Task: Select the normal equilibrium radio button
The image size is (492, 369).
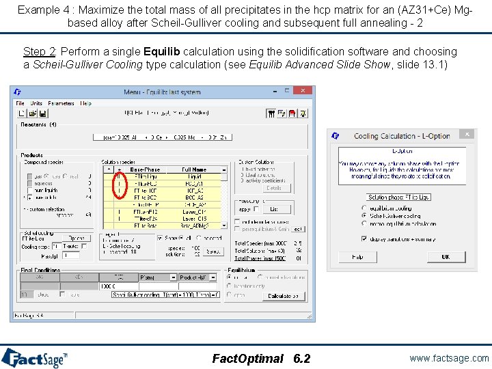Action: [x=229, y=277]
